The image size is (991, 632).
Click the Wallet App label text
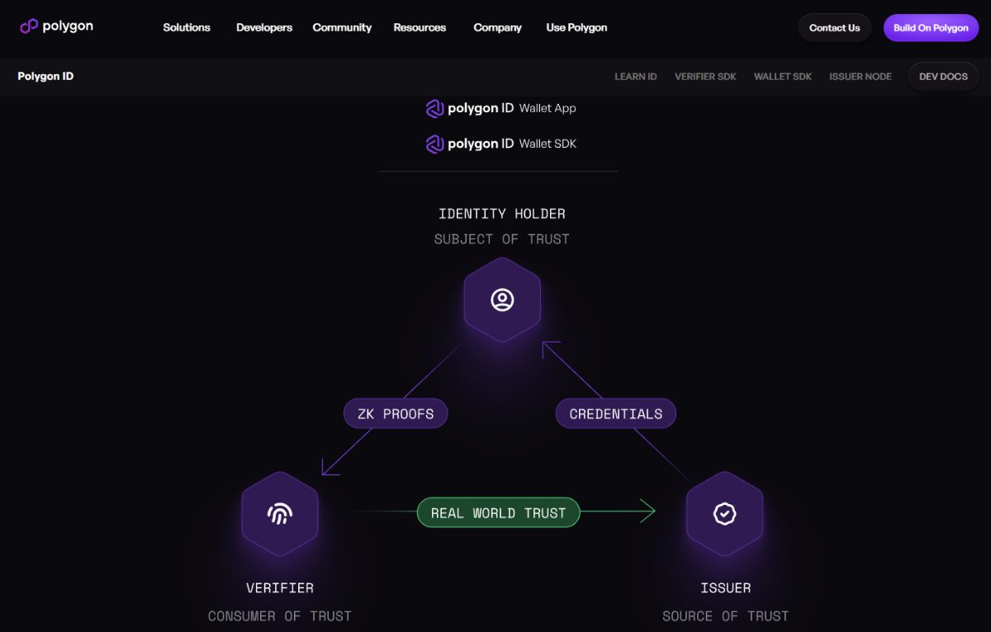point(548,108)
